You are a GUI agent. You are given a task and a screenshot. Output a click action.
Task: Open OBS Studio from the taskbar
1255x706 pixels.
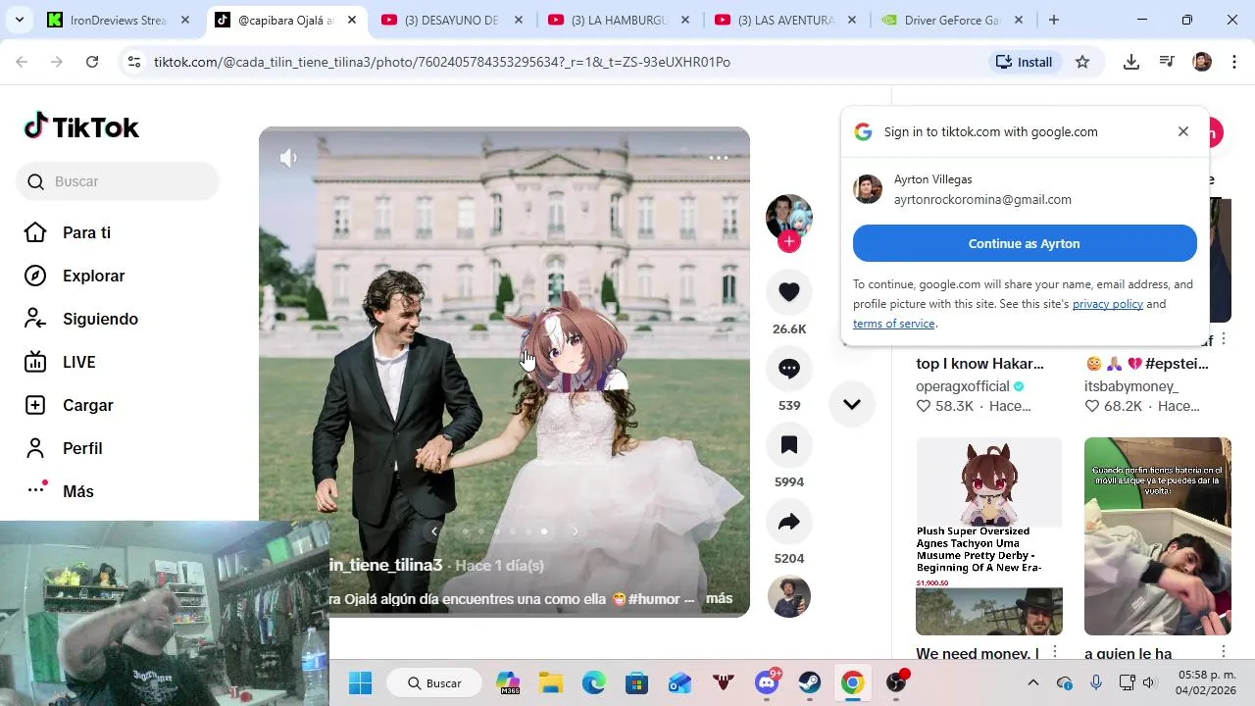click(x=896, y=683)
